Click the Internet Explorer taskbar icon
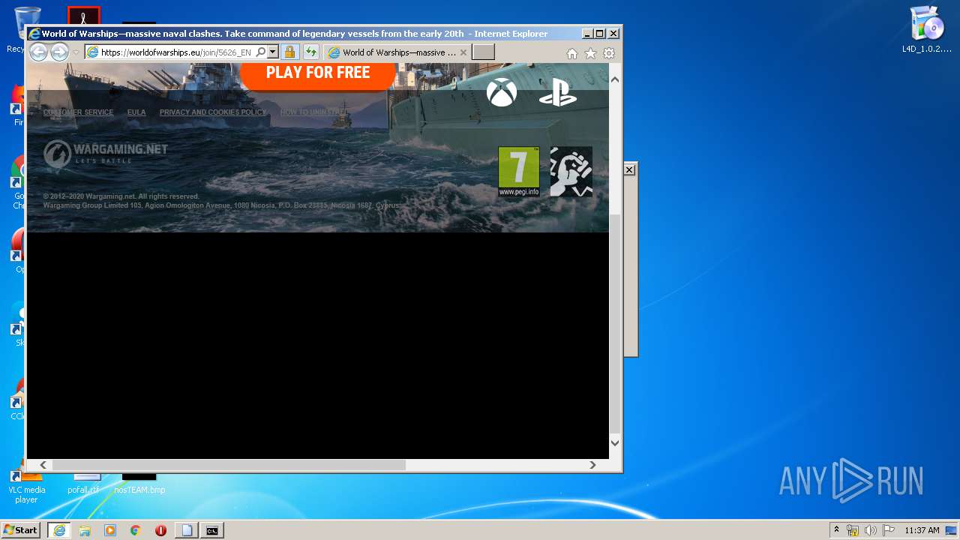The width and height of the screenshot is (960, 540). (59, 530)
